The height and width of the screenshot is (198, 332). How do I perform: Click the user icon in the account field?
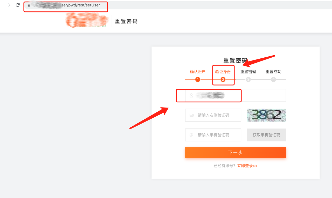point(191,95)
